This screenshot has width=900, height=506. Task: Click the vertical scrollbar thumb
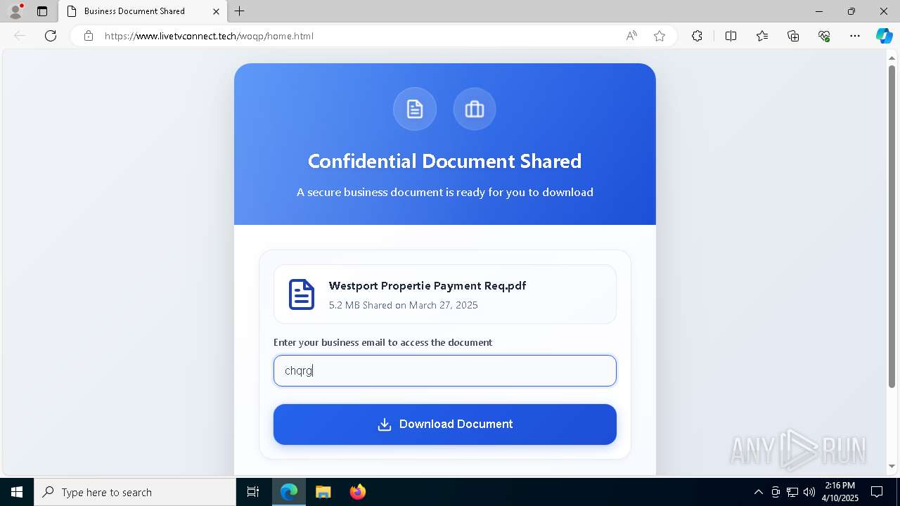[892, 226]
